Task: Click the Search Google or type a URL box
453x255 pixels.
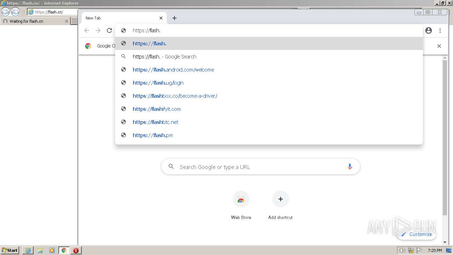Action: 260,167
